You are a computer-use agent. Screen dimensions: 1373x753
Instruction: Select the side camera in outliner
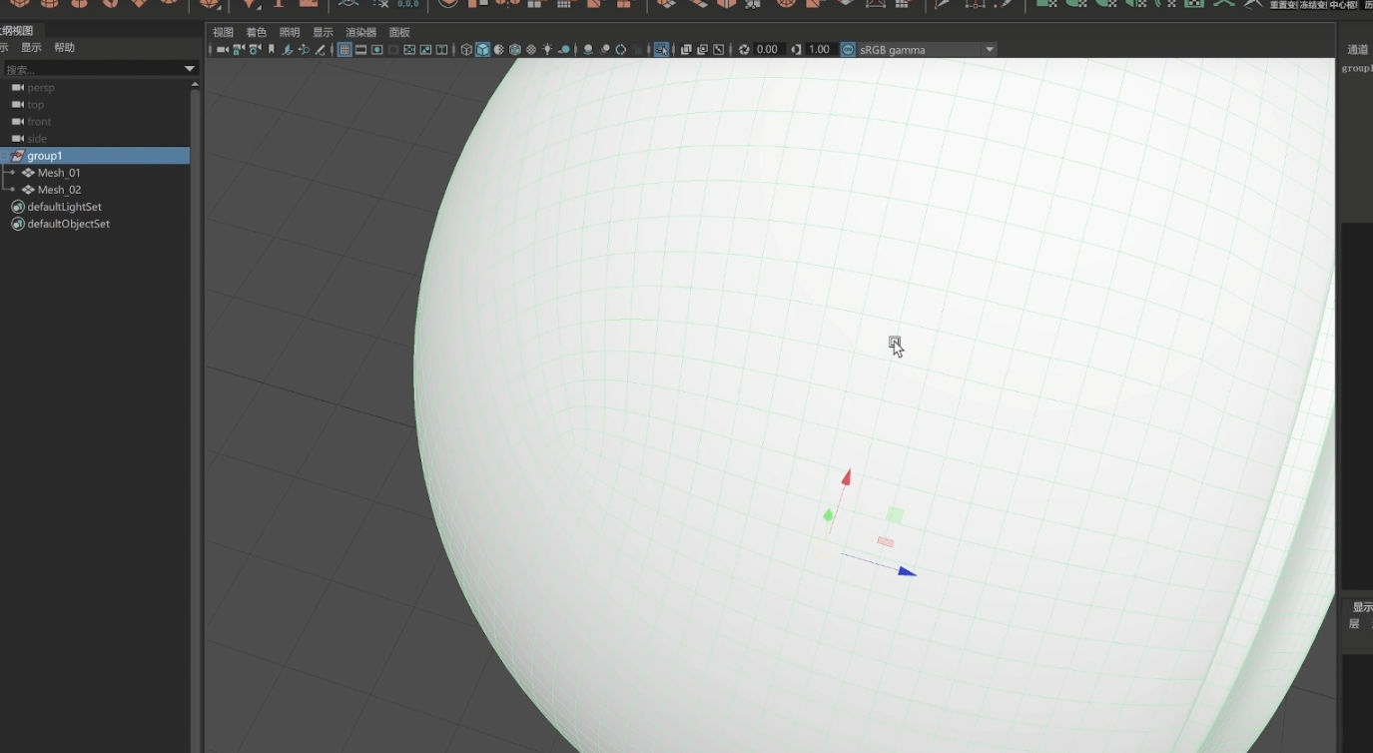(x=37, y=139)
